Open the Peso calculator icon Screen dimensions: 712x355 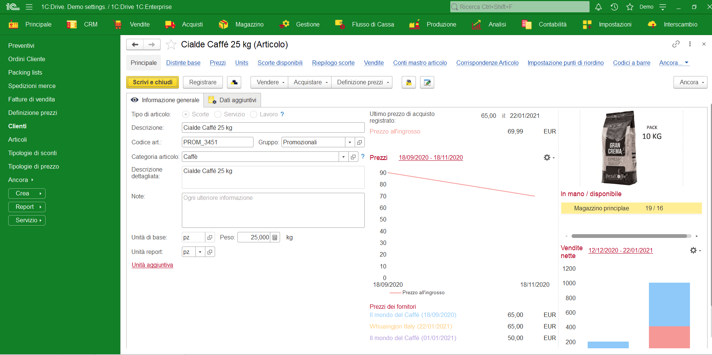click(x=275, y=237)
